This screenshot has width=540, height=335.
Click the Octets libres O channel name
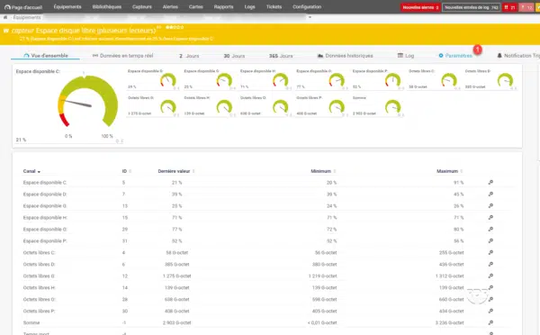(x=40, y=300)
